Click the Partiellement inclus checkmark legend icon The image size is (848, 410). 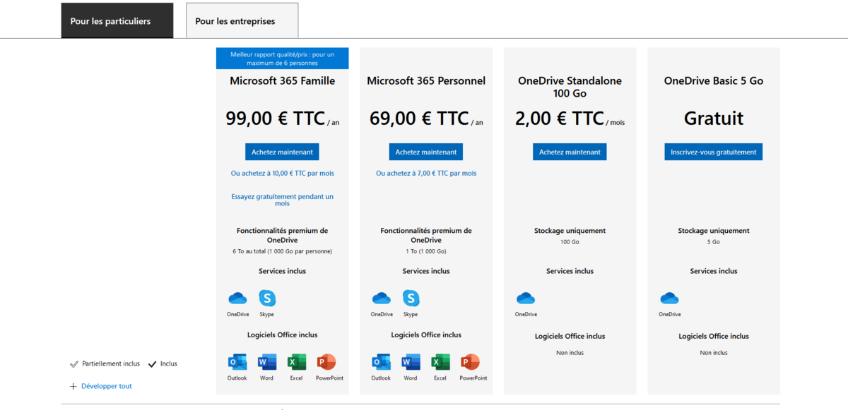74,364
